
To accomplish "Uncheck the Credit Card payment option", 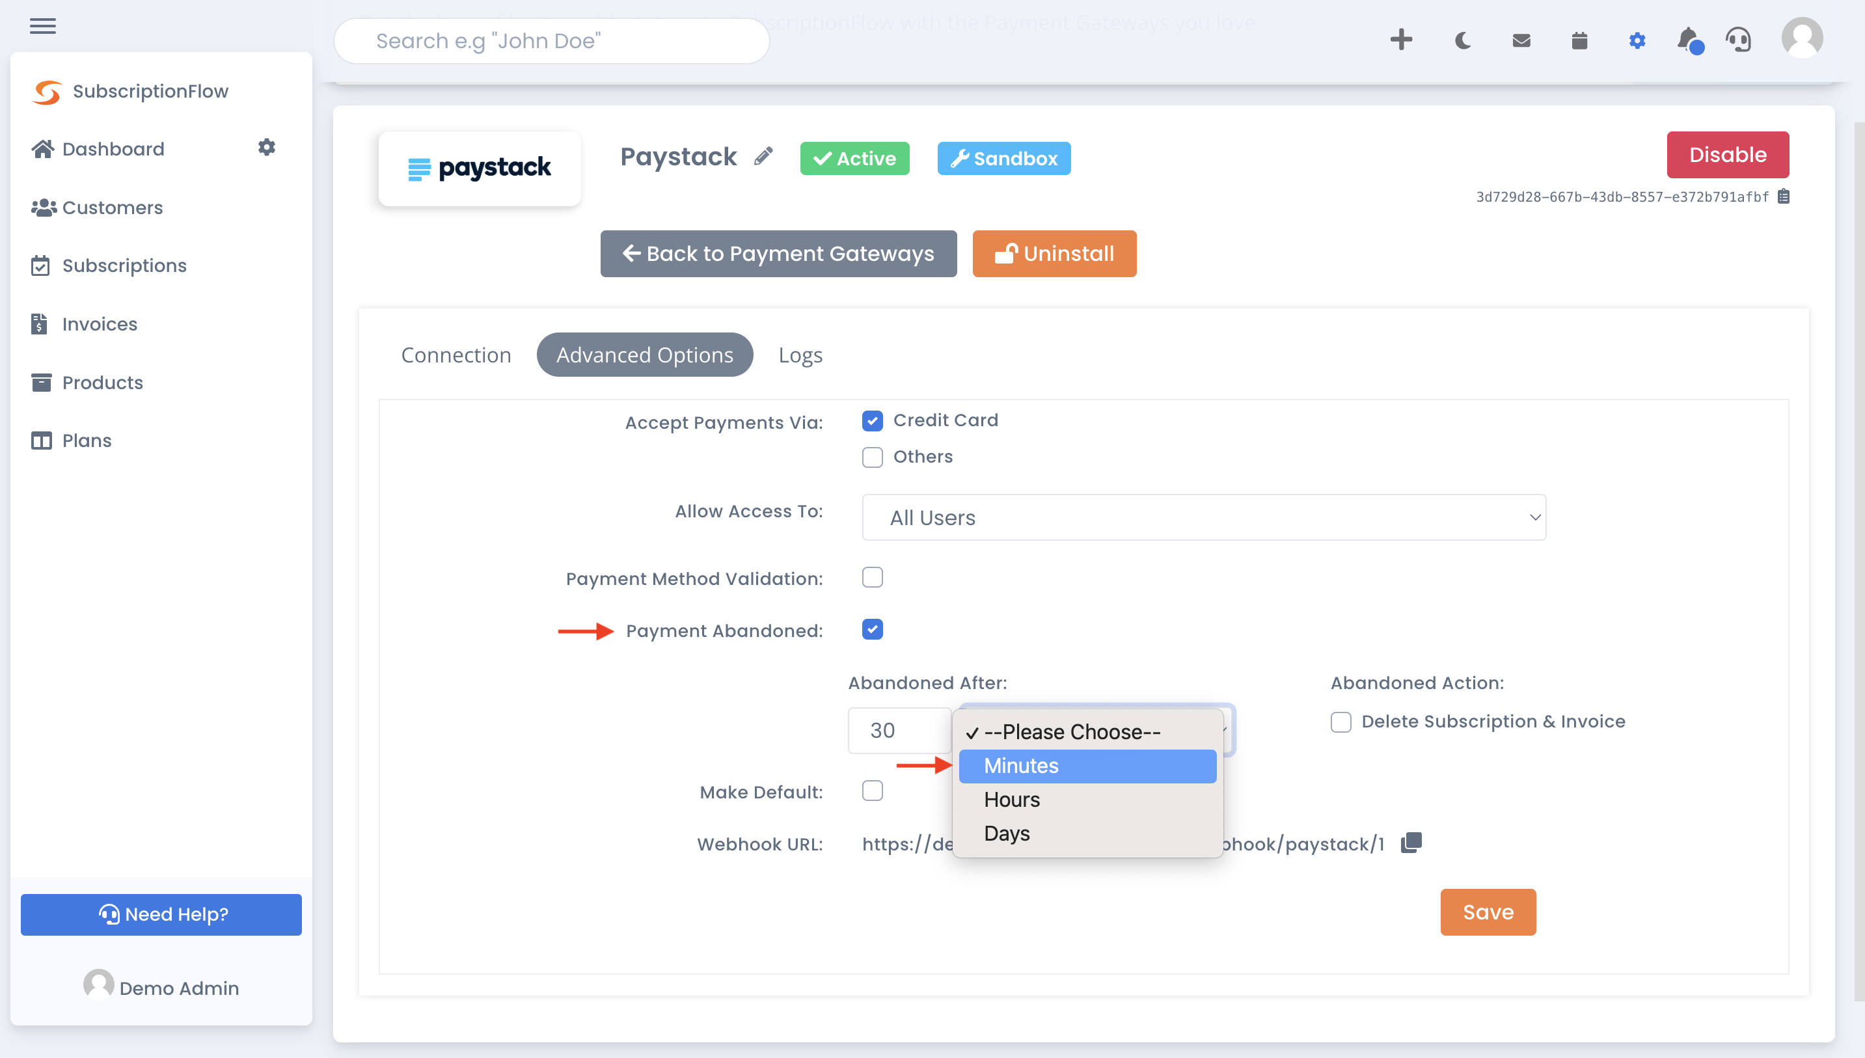I will point(872,420).
